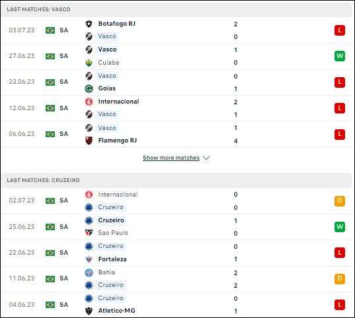Click green W badge for Vasco vs Cuiaba
355x318 pixels.
click(x=340, y=56)
